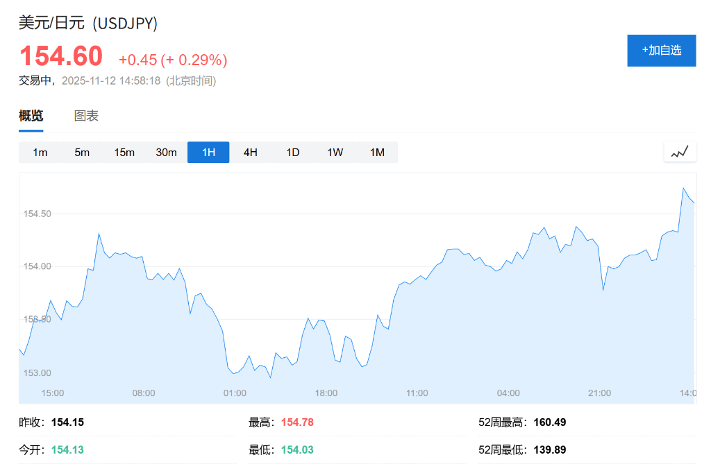Switch chart to 5m interval
711x464 pixels.
[82, 152]
